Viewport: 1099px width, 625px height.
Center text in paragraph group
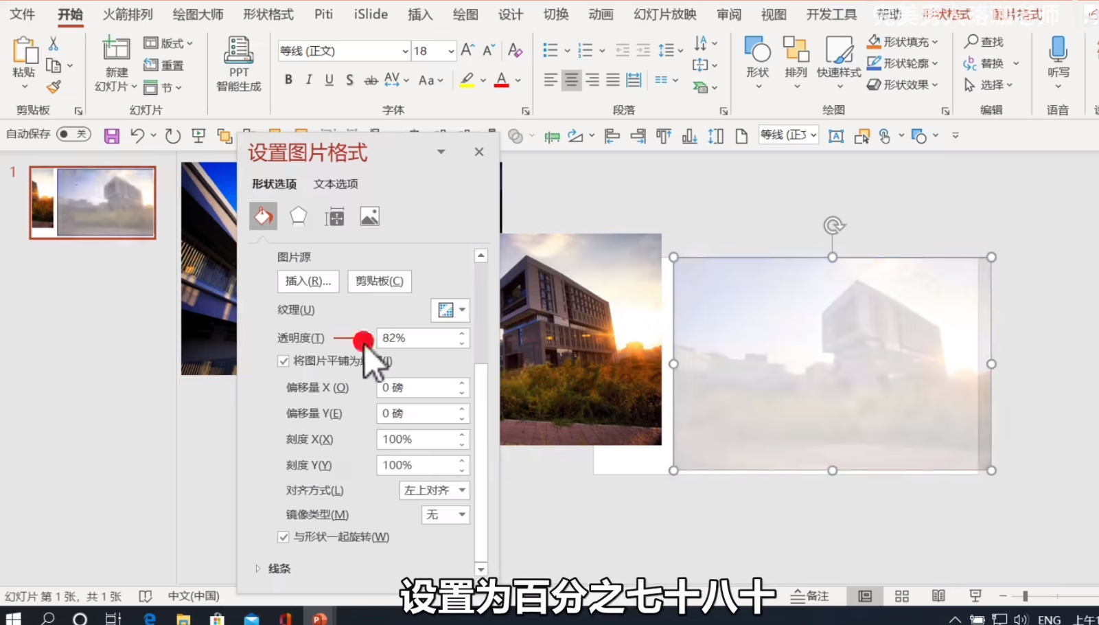coord(571,80)
